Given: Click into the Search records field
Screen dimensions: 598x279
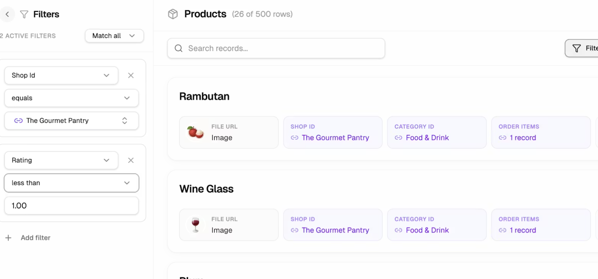Looking at the screenshot, I should tap(281, 48).
